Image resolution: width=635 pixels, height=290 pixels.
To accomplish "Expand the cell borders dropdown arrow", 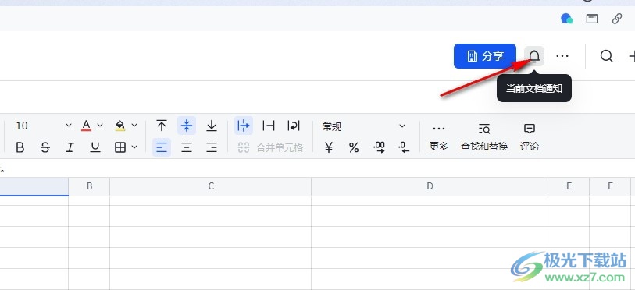I will pyautogui.click(x=135, y=147).
